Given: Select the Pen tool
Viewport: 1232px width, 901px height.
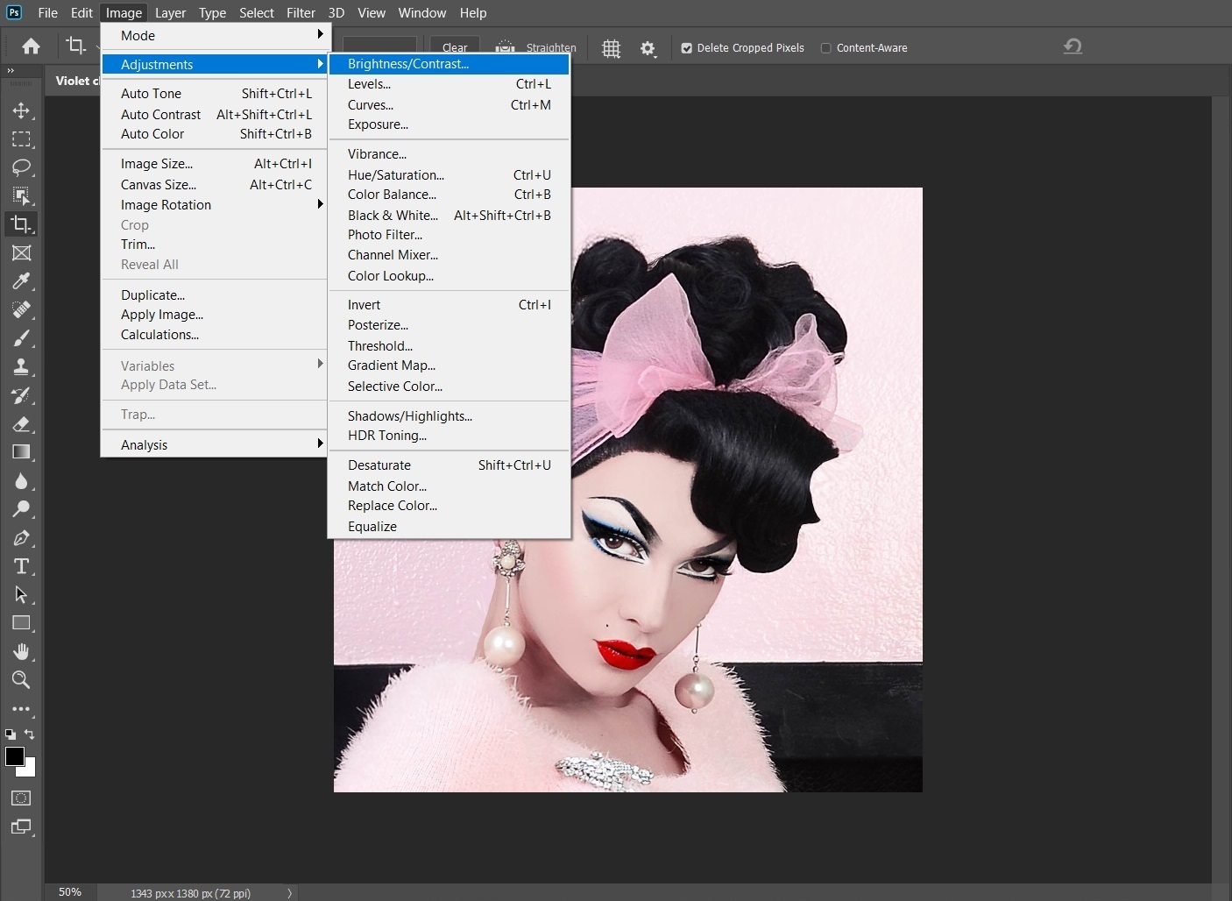Looking at the screenshot, I should point(21,538).
